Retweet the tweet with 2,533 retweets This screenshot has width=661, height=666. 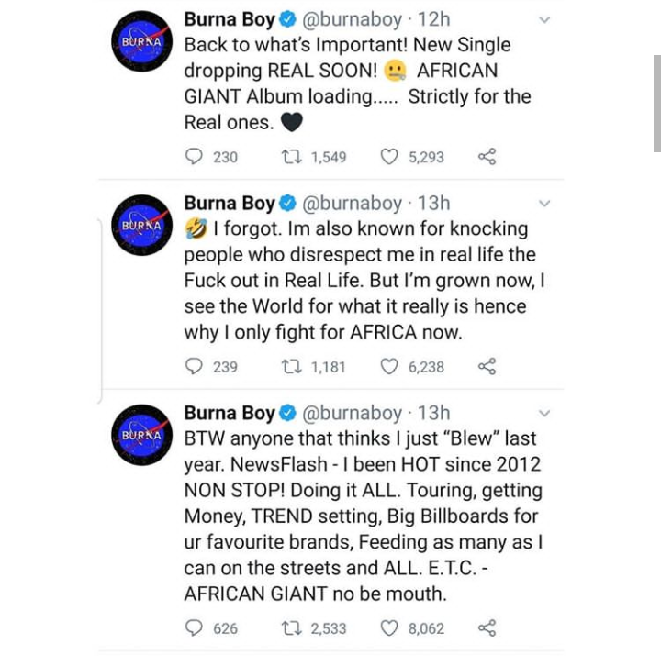[x=290, y=628]
